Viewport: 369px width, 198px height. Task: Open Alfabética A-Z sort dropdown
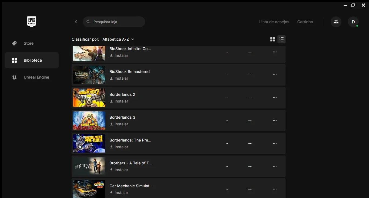tap(118, 39)
